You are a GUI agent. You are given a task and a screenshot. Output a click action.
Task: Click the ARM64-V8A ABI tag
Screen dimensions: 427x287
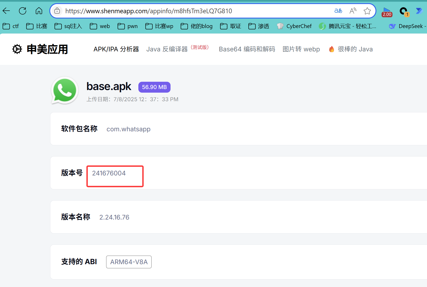coord(129,262)
